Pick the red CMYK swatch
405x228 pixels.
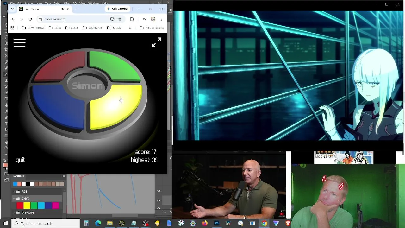click(20, 206)
